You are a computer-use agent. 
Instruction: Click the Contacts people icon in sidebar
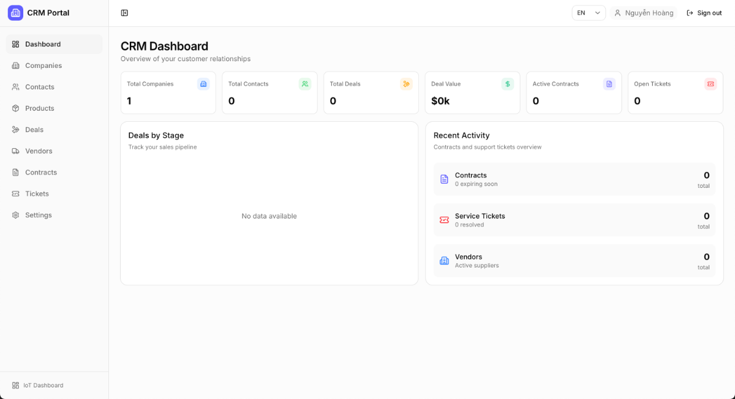click(x=16, y=87)
